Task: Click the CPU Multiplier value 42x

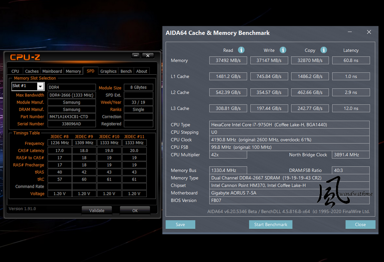Action: tap(228, 155)
